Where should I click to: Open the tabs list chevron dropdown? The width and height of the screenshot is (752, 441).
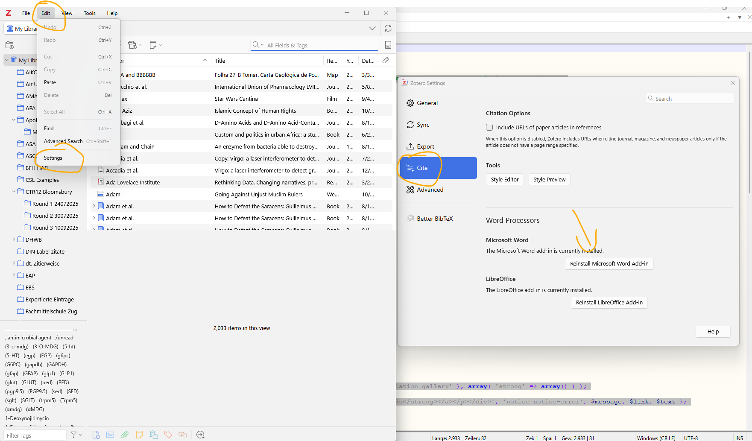tap(372, 28)
